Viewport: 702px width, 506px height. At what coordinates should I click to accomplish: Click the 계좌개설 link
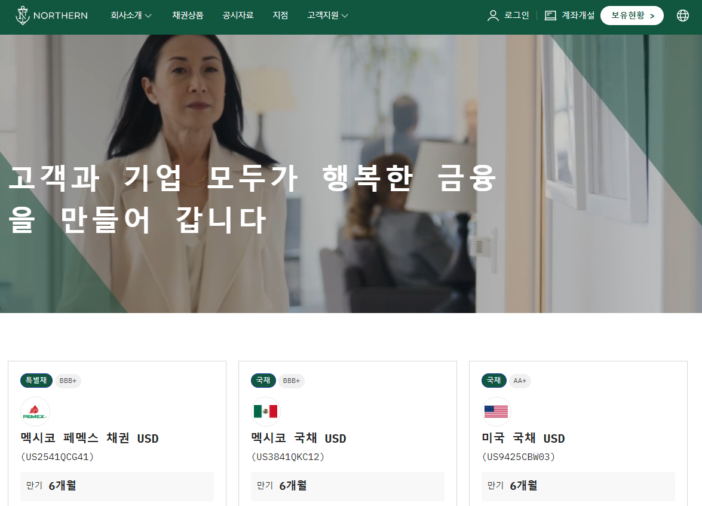(x=578, y=16)
